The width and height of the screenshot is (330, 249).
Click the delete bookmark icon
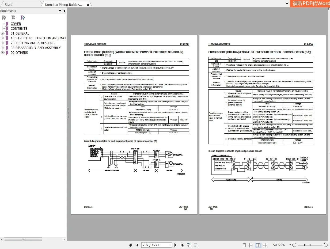pos(4,18)
